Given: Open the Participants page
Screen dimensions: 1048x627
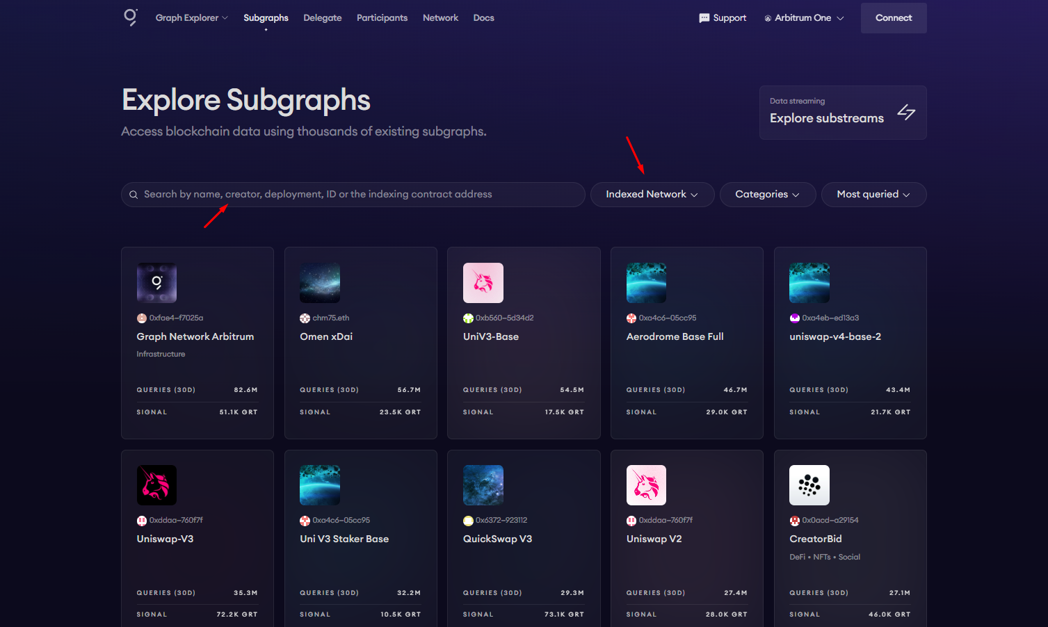Looking at the screenshot, I should point(382,18).
